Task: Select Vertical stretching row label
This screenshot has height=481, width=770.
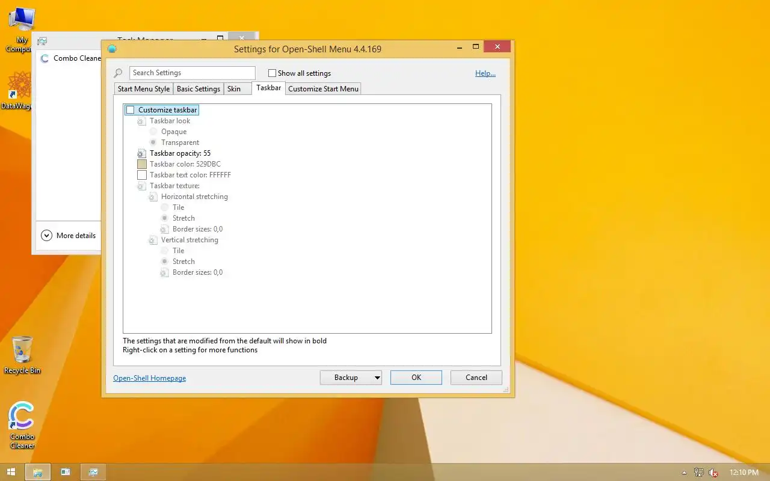Action: click(x=189, y=240)
